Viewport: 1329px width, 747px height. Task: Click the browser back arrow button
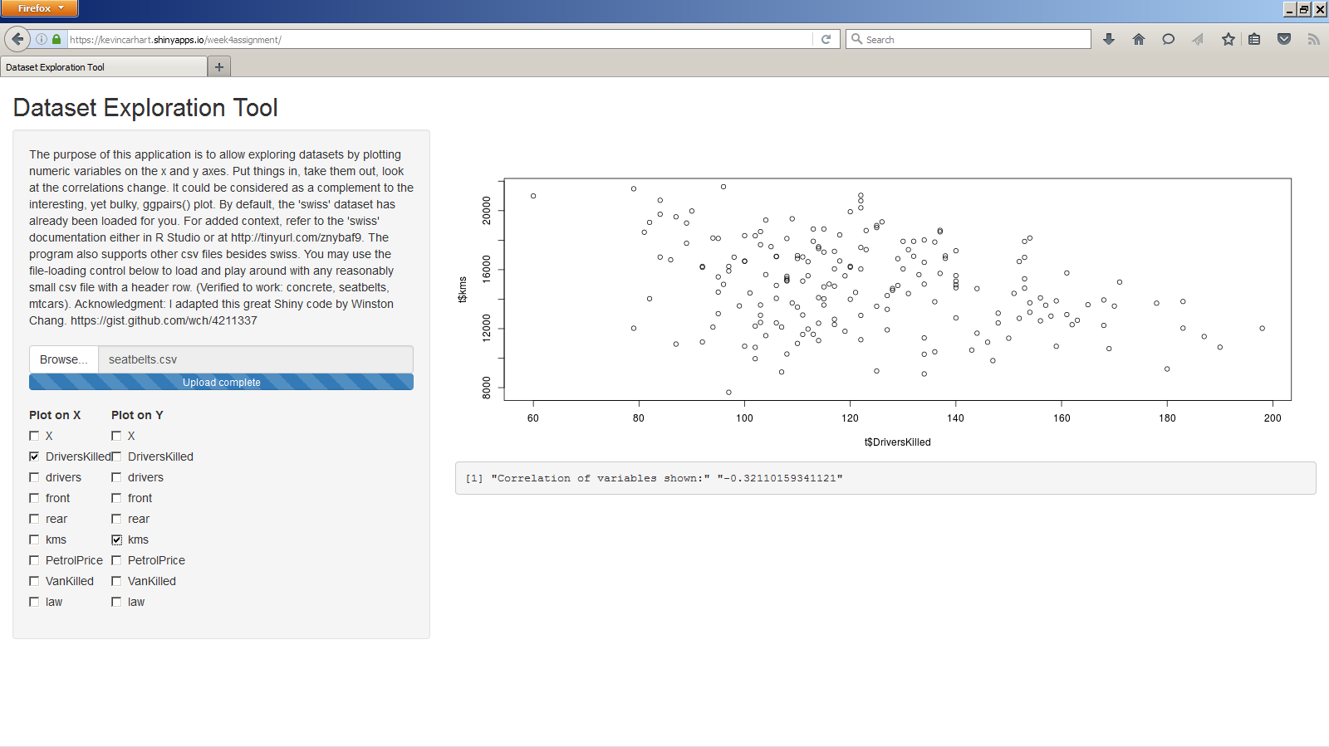(17, 39)
